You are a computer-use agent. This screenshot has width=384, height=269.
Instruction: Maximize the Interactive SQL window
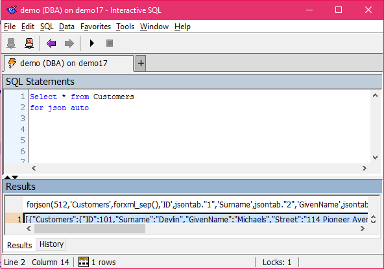(x=339, y=10)
